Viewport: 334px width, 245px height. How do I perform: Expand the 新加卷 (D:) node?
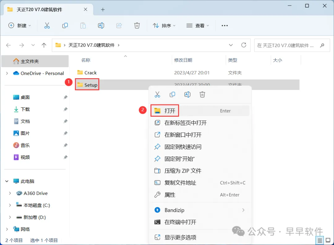click(x=10, y=217)
